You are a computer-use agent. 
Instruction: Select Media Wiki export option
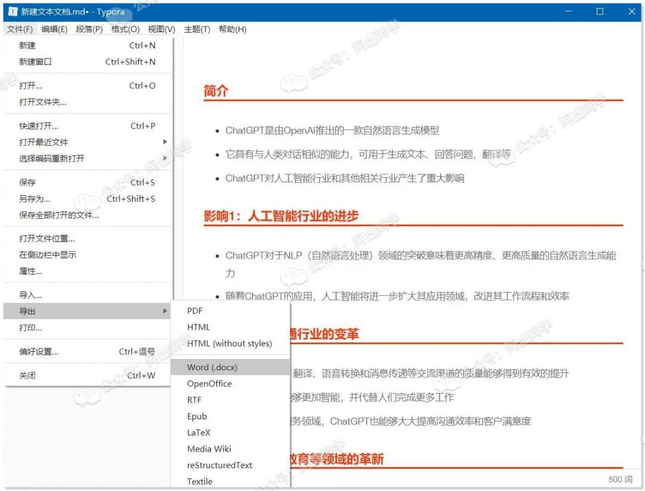tap(231, 449)
